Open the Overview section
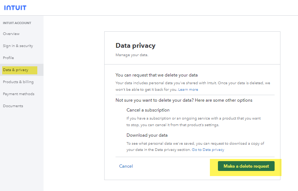The image size is (298, 191). pyautogui.click(x=11, y=34)
